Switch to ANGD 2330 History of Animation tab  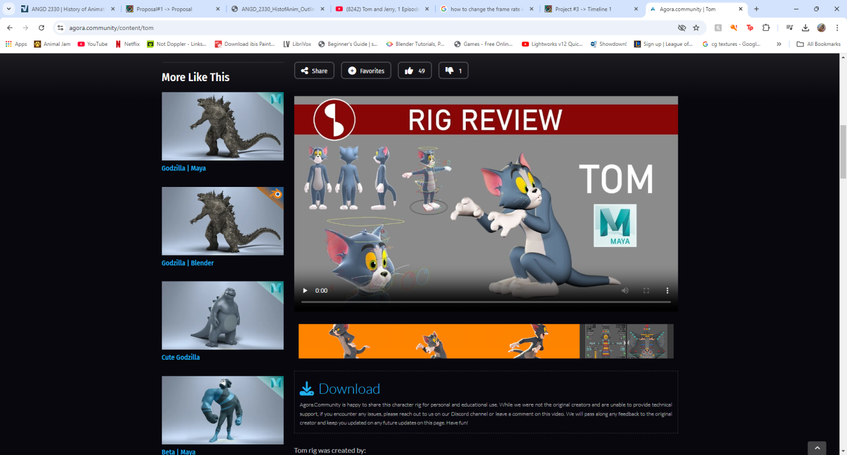[68, 9]
